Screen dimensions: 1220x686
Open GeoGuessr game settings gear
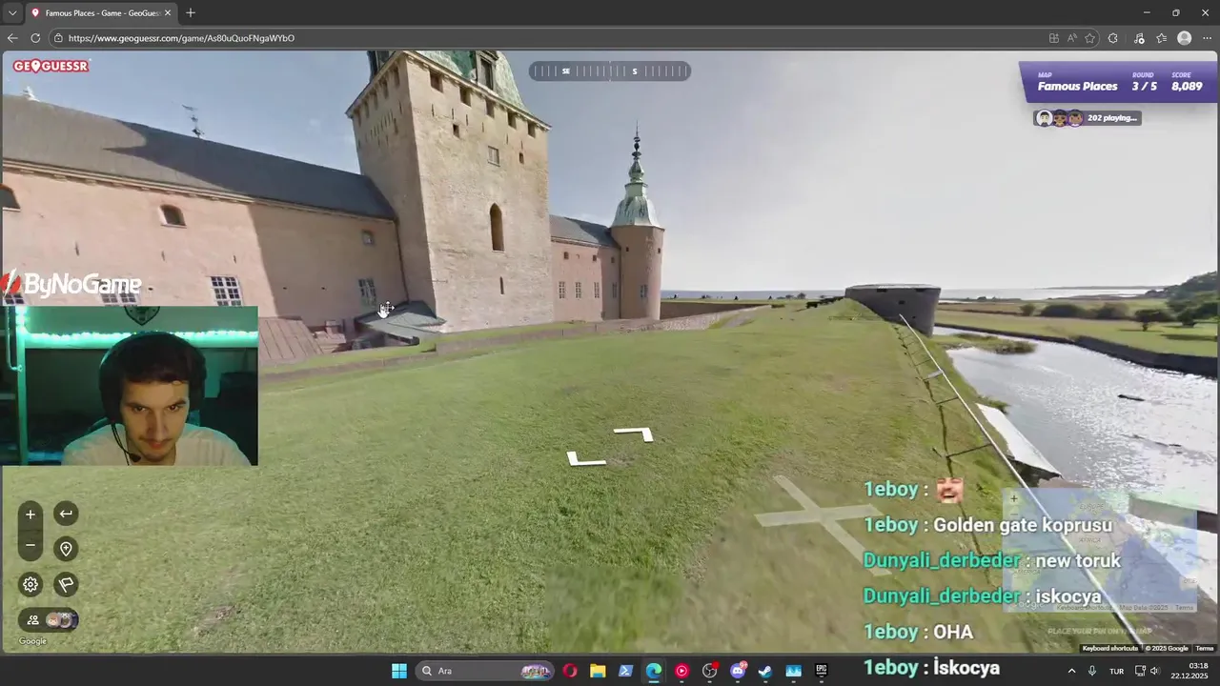pyautogui.click(x=30, y=584)
